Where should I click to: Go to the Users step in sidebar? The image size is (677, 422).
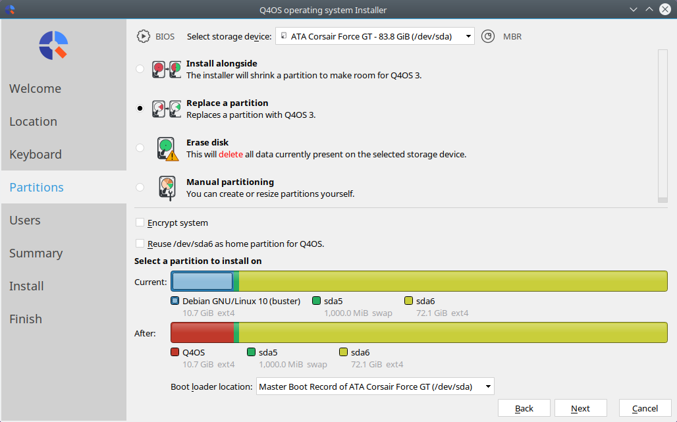pos(25,220)
